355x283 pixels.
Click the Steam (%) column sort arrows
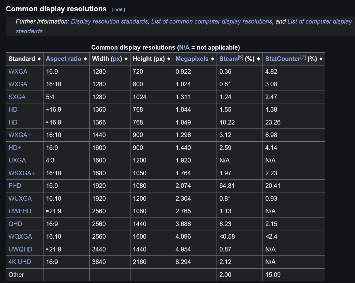258,59
